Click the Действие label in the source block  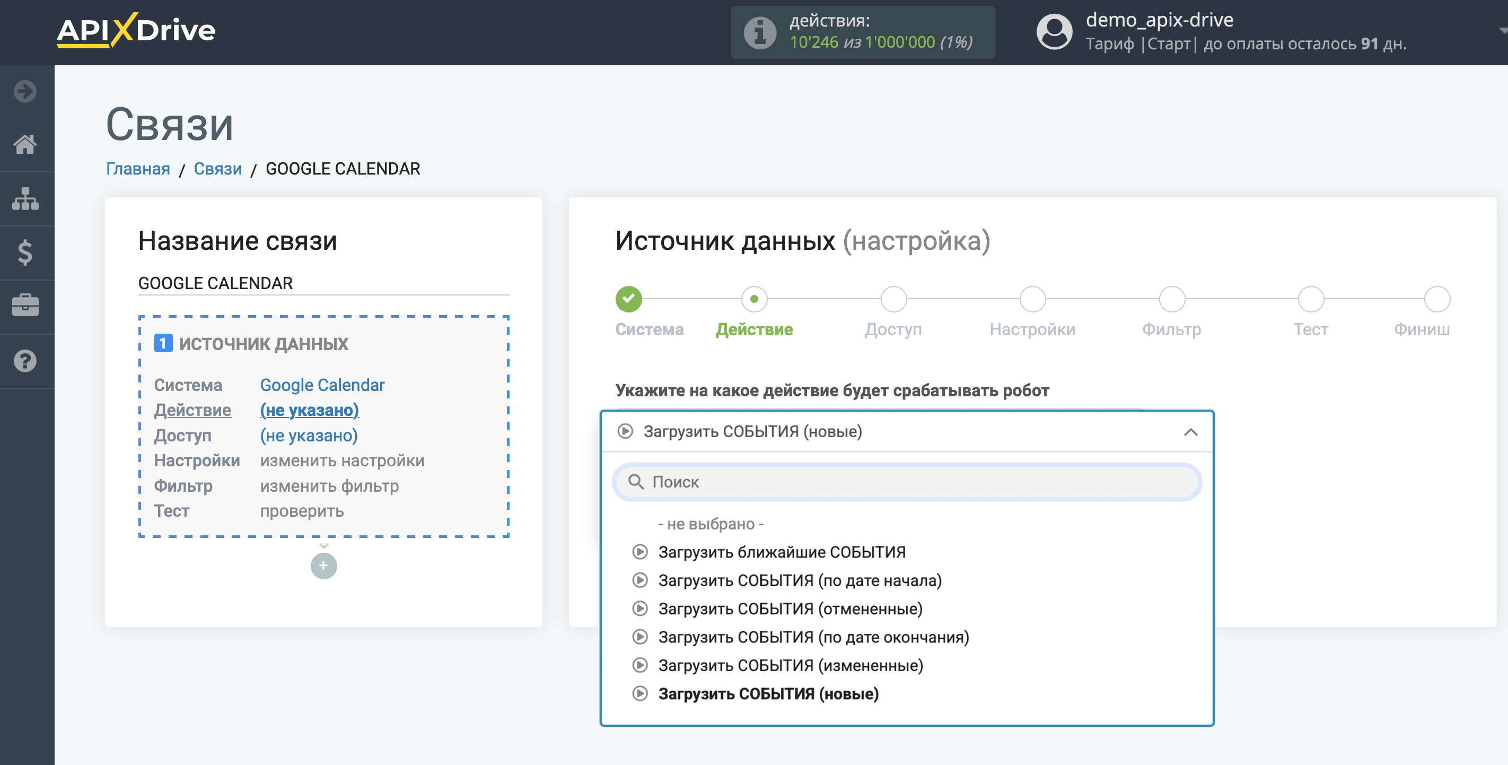tap(192, 410)
